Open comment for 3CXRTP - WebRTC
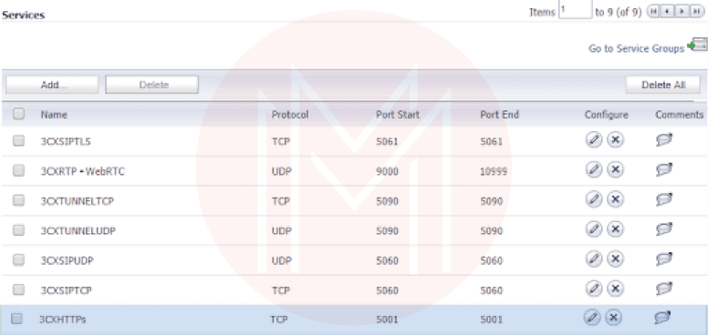 pyautogui.click(x=664, y=169)
